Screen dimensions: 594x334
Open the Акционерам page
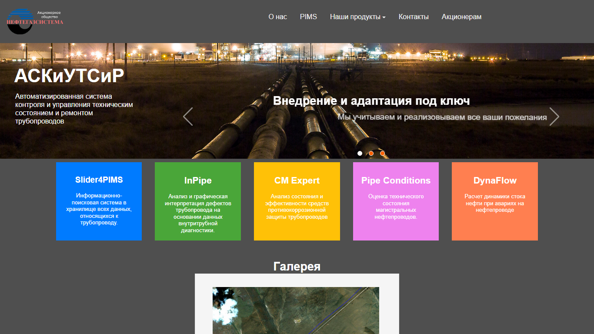(x=461, y=17)
